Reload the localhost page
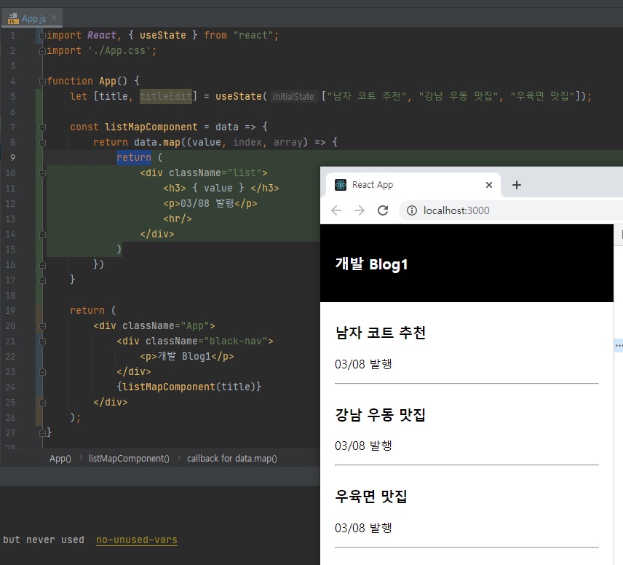 (383, 210)
